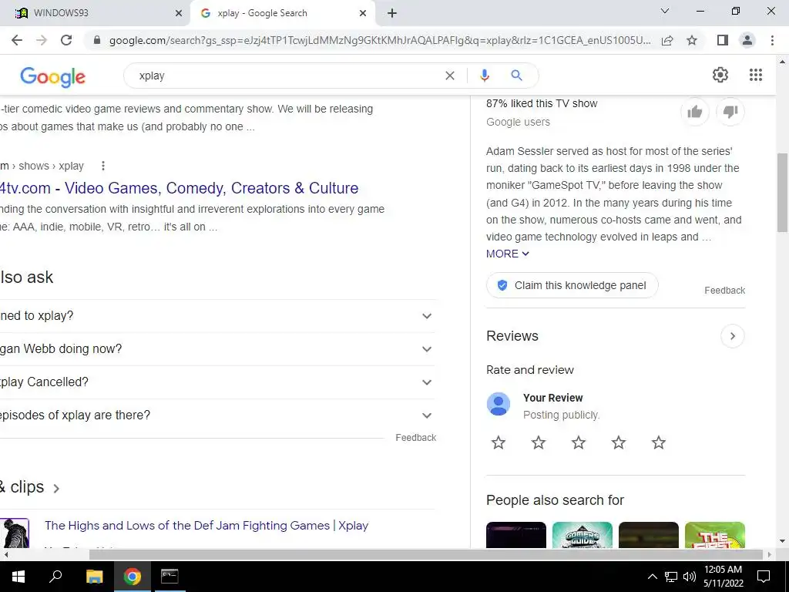The image size is (789, 592).
Task: Expand 'episodes of xplay are there?' question
Action: (x=217, y=415)
